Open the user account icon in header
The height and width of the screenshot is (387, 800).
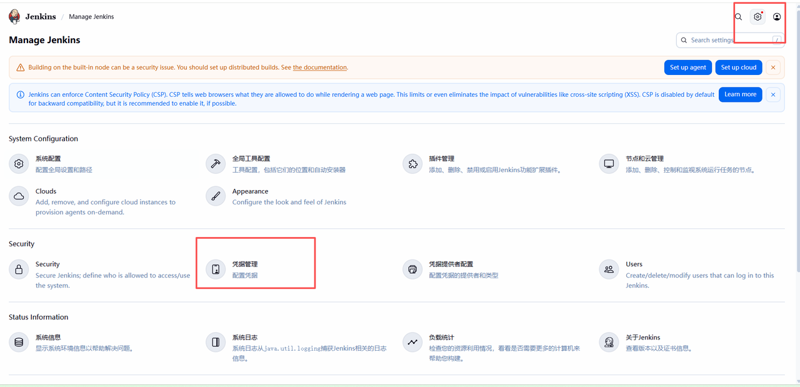point(777,17)
